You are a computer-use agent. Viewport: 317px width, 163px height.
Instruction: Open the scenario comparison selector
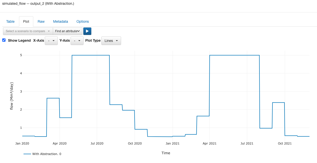[x=28, y=31]
